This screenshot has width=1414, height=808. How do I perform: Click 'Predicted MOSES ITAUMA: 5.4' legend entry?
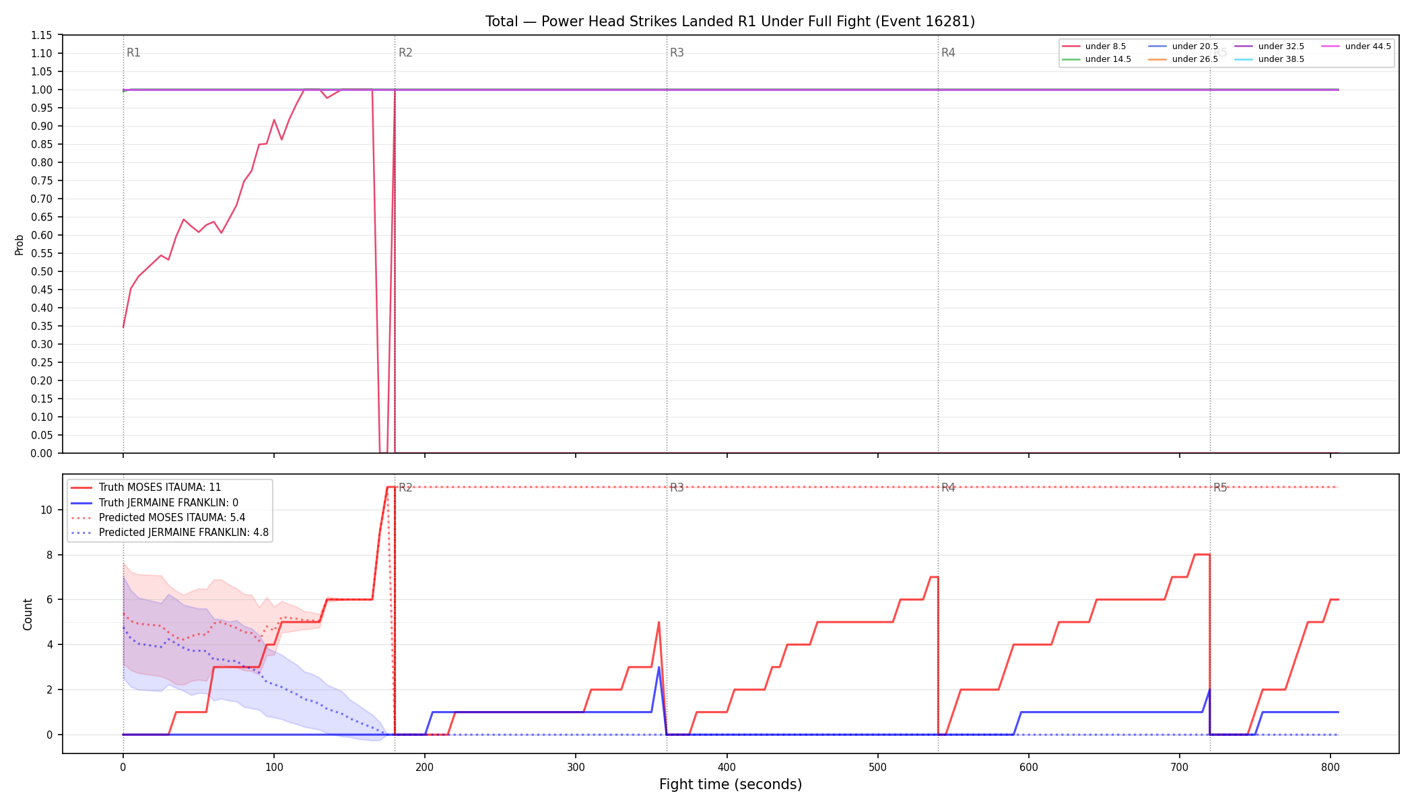(x=158, y=518)
